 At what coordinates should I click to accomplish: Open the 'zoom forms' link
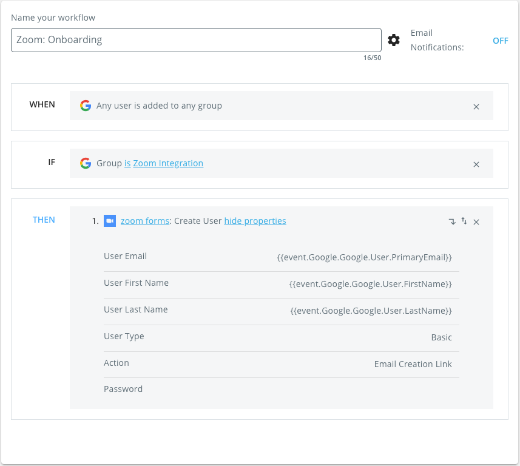pyautogui.click(x=145, y=221)
